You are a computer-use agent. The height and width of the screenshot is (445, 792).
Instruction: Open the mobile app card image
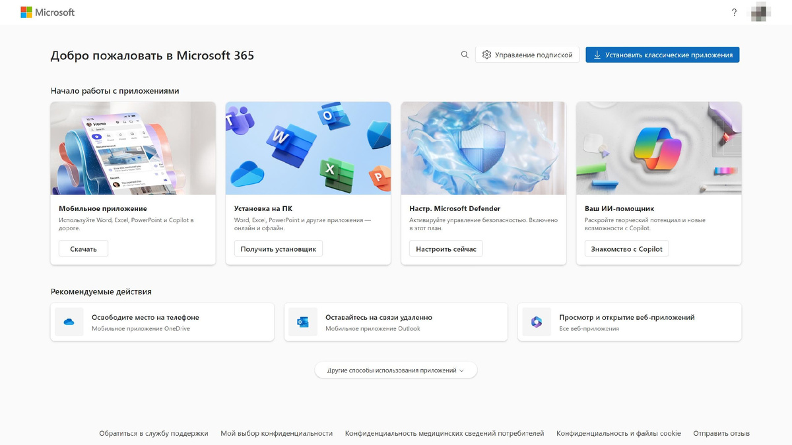point(133,148)
